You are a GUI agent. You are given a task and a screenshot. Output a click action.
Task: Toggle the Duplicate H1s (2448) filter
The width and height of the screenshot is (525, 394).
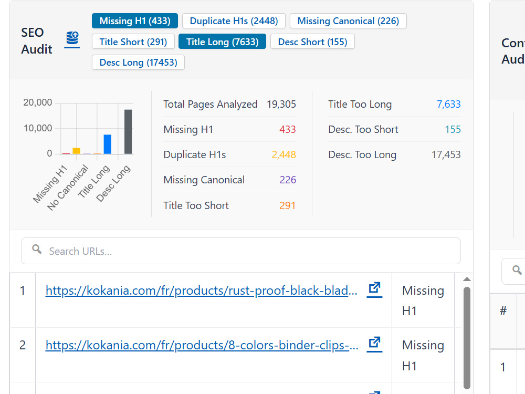[234, 21]
